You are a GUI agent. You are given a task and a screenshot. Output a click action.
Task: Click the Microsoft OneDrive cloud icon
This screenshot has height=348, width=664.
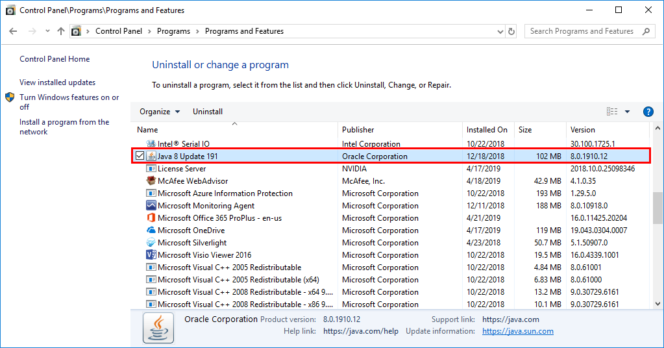(x=151, y=230)
